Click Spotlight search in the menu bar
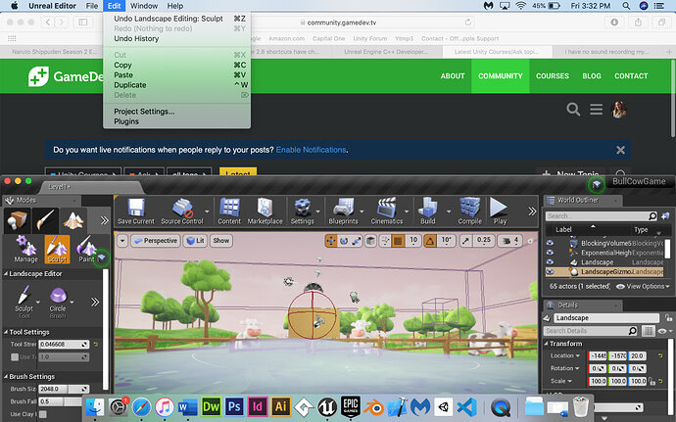The image size is (676, 422). (626, 6)
